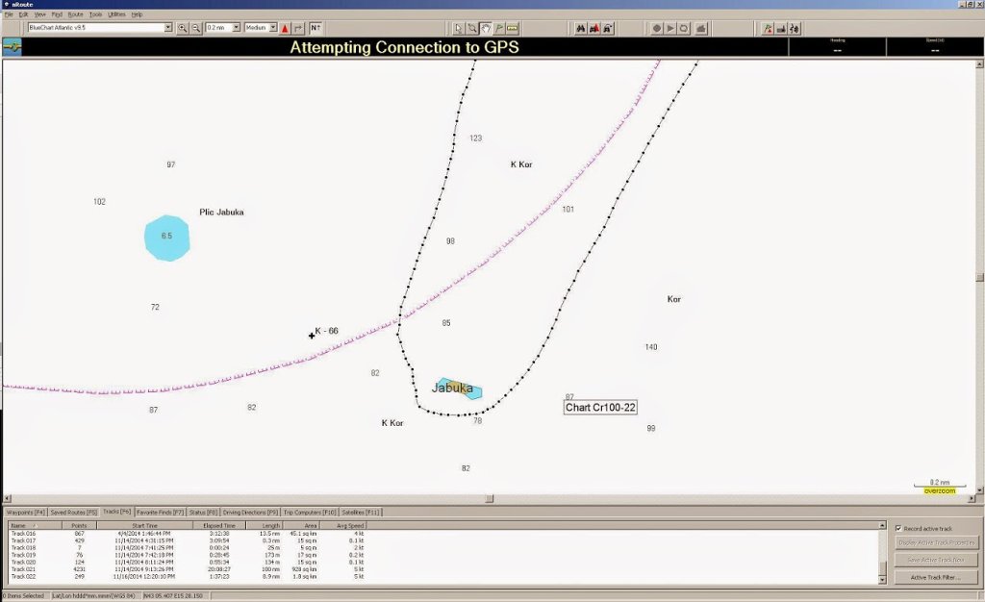Pick the distance measure ruler tool
Viewport: 985px width, 602px height.
(x=513, y=28)
